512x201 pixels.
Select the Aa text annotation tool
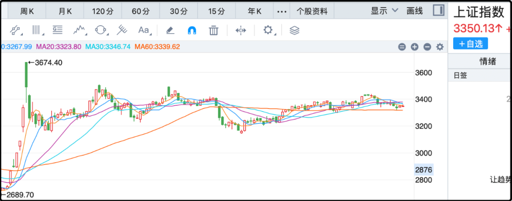143,30
